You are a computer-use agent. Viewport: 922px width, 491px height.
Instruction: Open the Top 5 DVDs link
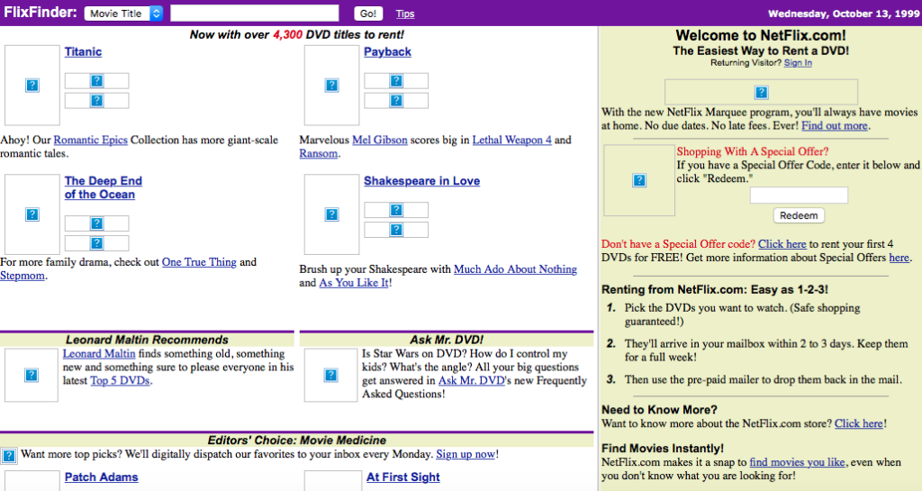pos(120,381)
